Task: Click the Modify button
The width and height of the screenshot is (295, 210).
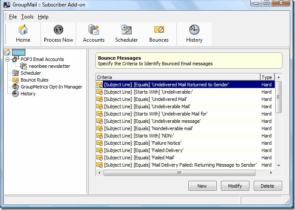Action: coord(235,186)
